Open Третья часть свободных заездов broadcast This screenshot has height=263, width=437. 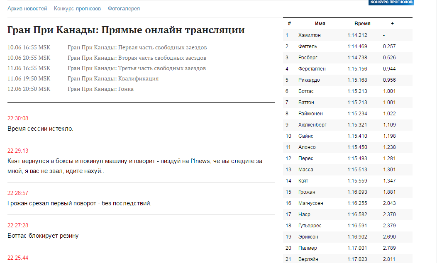(x=137, y=68)
